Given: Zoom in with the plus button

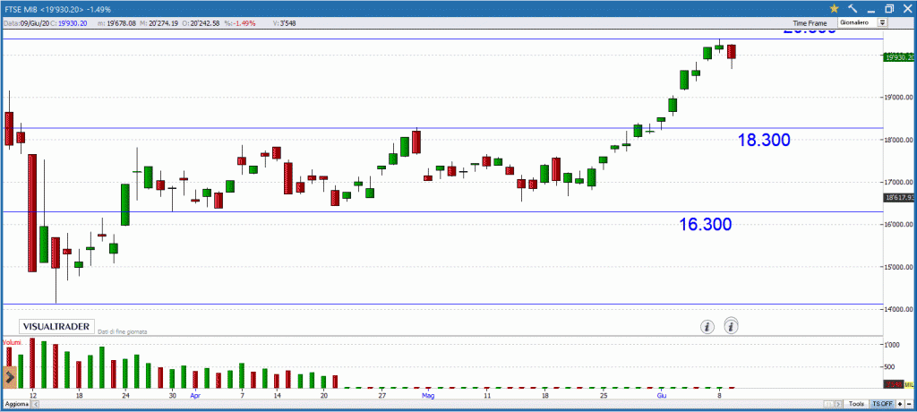Looking at the screenshot, I should [x=899, y=405].
